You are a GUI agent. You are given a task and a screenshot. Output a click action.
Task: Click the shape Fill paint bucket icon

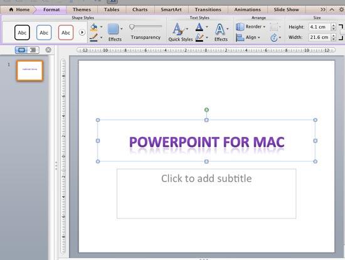[x=94, y=27]
